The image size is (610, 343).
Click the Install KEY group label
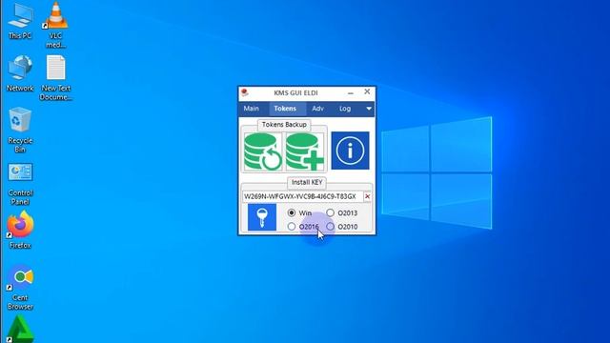[307, 182]
